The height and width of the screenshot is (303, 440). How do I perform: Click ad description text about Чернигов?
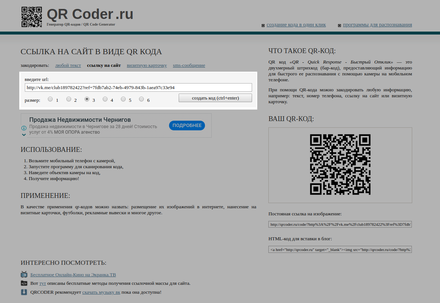click(x=93, y=129)
